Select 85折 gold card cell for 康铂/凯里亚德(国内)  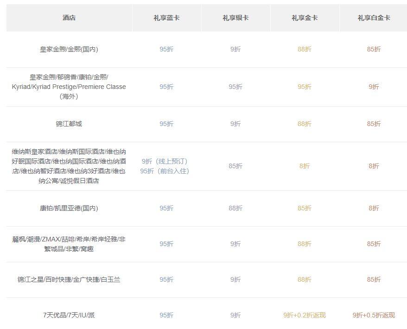(305, 209)
